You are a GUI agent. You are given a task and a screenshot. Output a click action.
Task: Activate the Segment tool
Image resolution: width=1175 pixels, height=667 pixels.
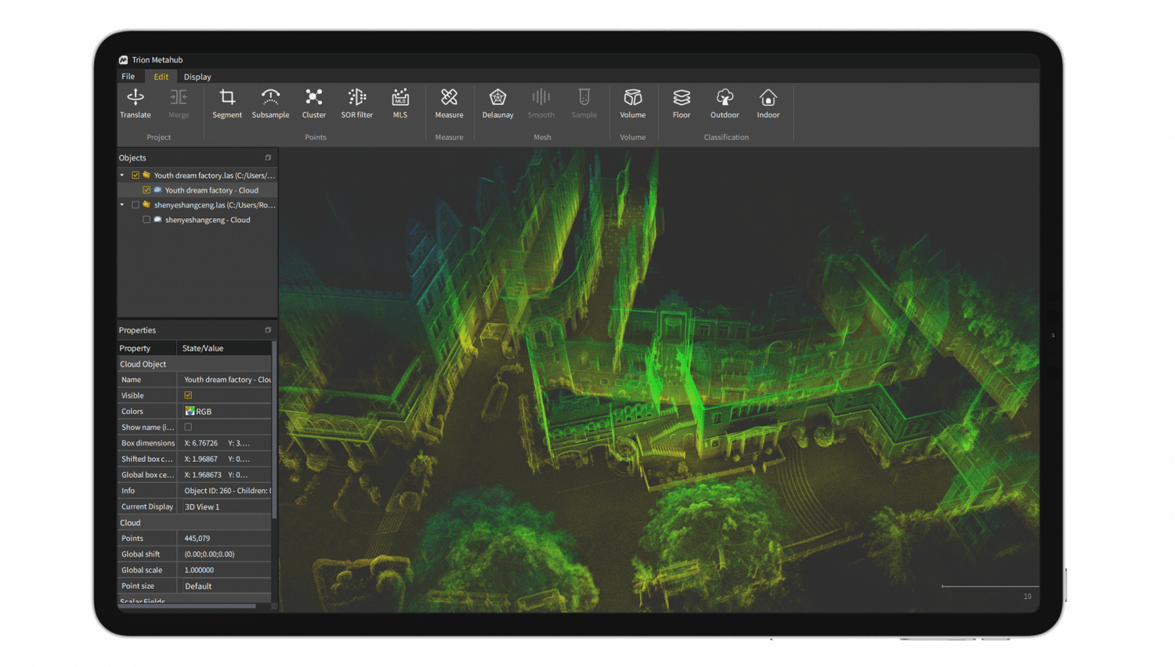tap(227, 103)
